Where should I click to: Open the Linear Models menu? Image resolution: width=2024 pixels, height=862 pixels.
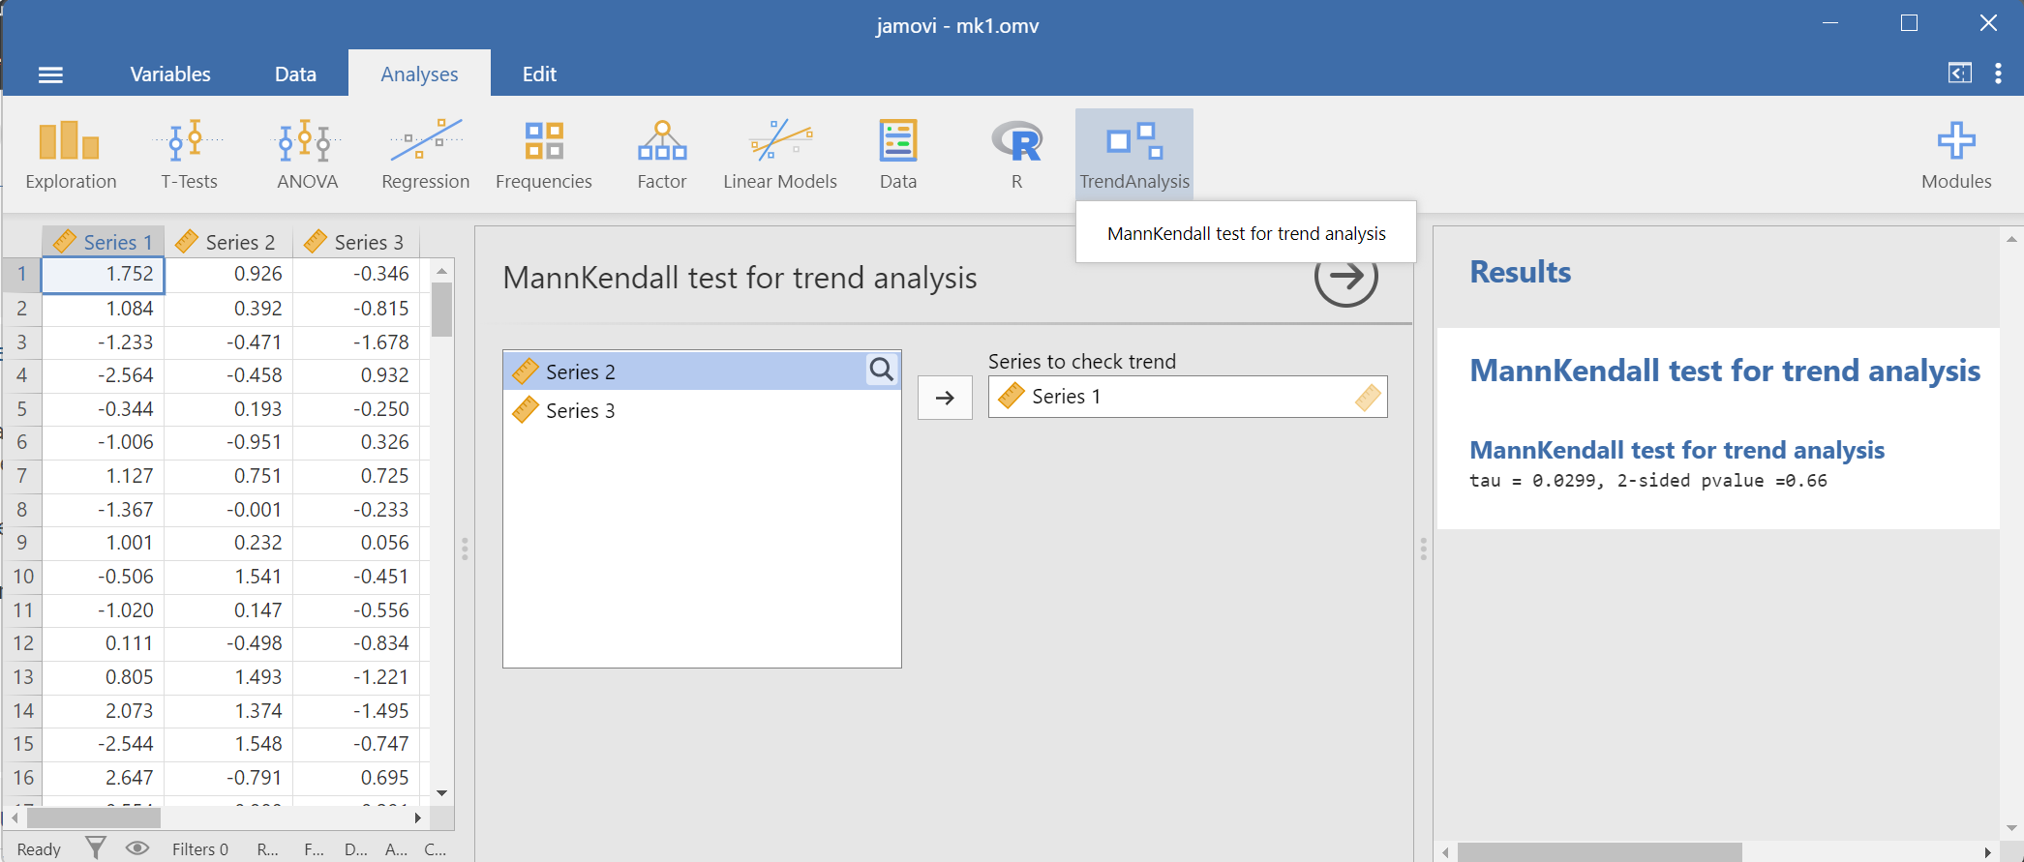click(780, 155)
